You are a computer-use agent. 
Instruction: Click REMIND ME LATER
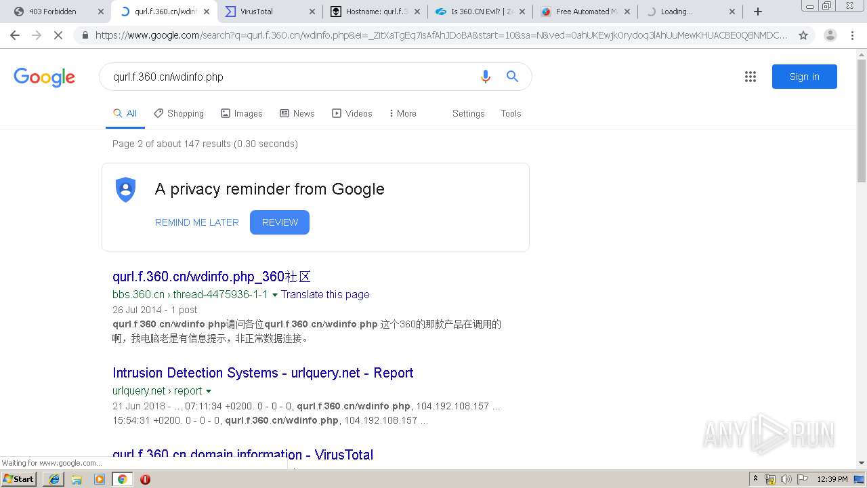(x=197, y=222)
